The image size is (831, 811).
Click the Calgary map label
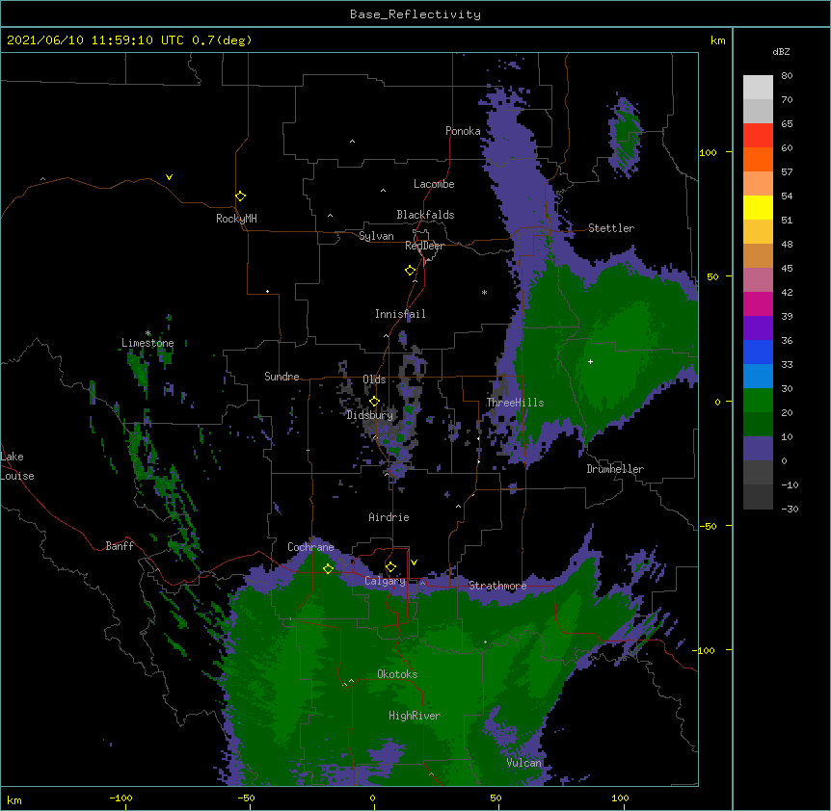point(385,581)
